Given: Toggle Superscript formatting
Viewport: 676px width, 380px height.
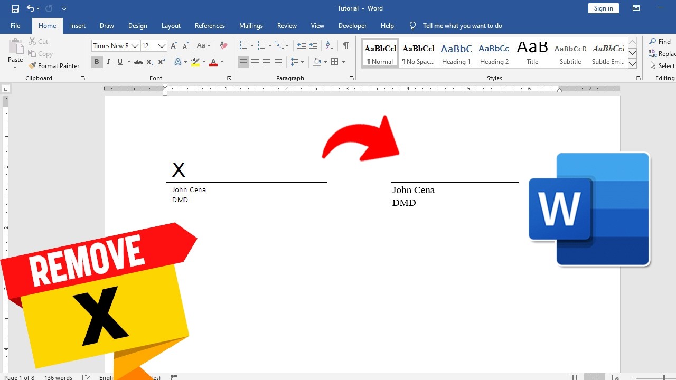Looking at the screenshot, I should tap(162, 62).
